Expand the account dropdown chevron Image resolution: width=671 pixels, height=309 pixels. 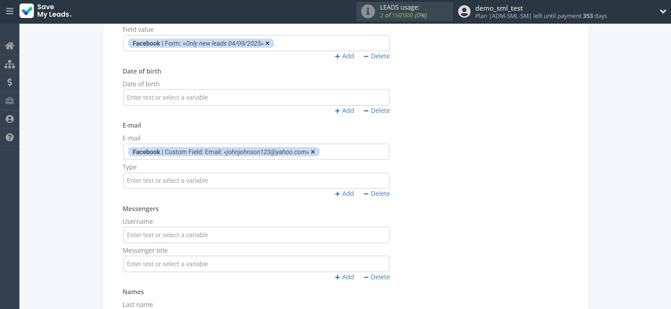coord(663,11)
